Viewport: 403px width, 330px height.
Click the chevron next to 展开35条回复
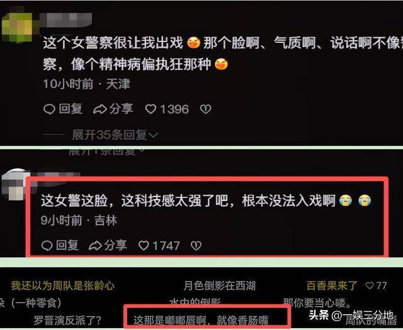153,135
